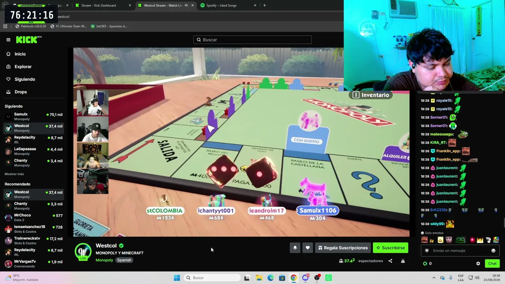
Task: Click the verified badge next to Westcol
Action: [121, 246]
